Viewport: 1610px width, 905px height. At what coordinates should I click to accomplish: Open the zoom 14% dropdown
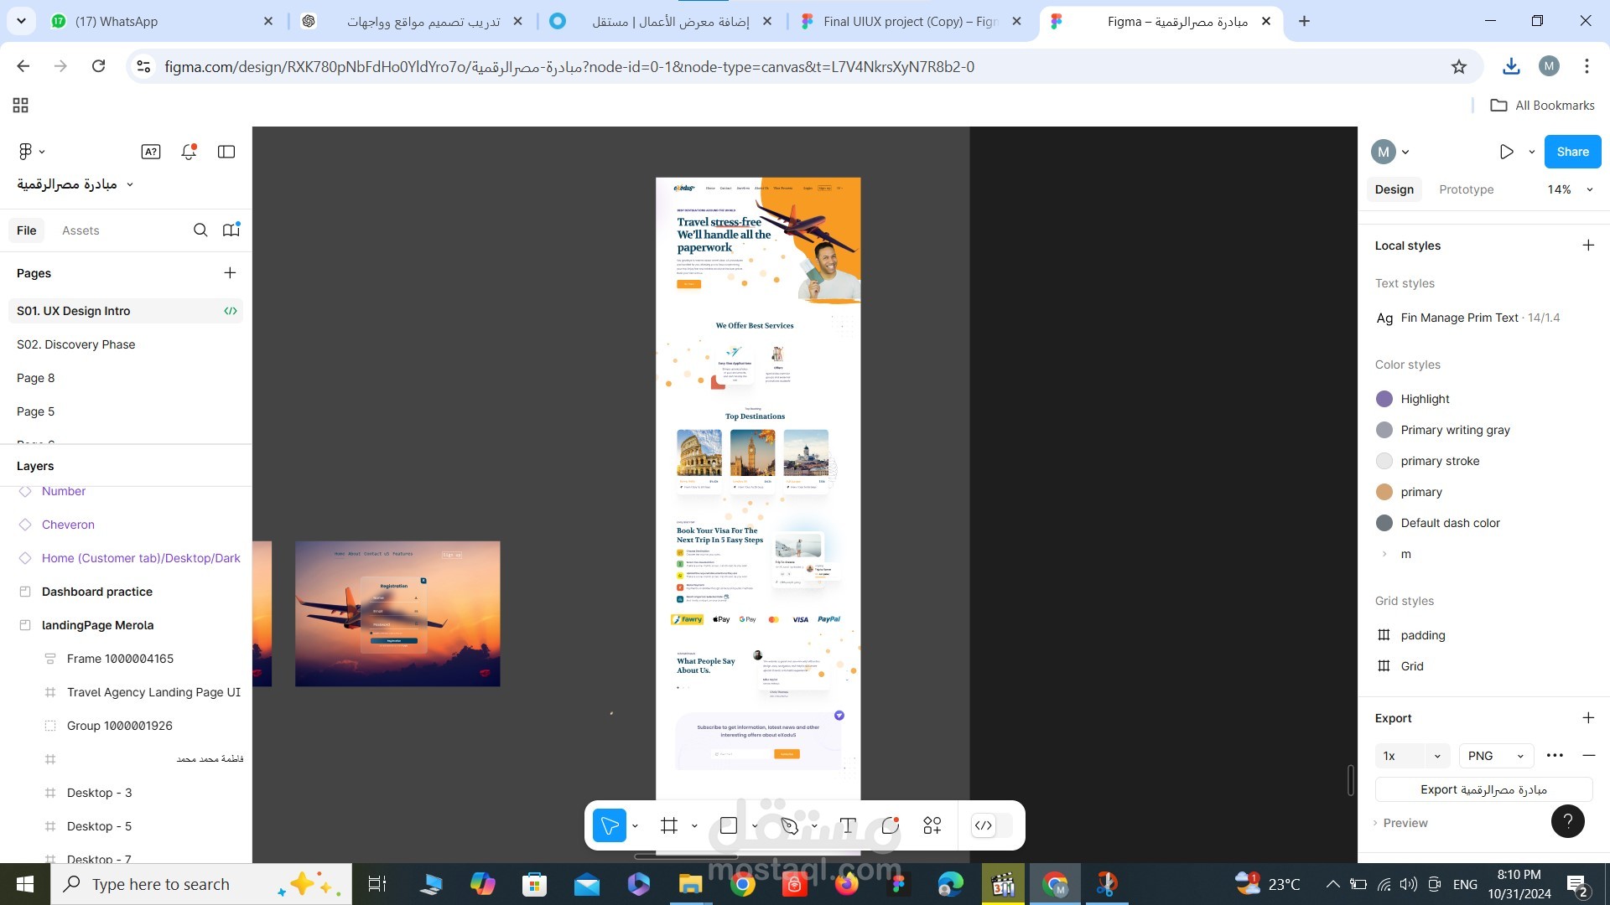pyautogui.click(x=1570, y=189)
